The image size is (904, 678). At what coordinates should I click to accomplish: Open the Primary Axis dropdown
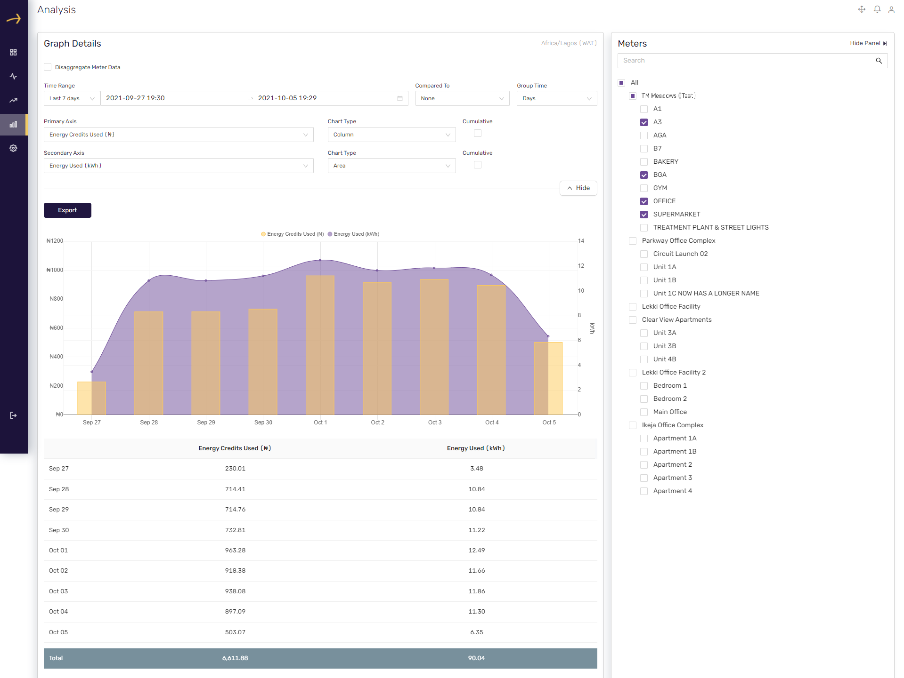click(179, 135)
